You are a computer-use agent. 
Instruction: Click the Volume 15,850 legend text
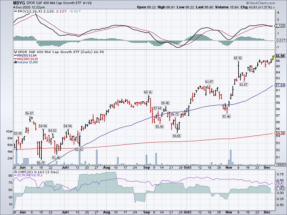point(28,62)
